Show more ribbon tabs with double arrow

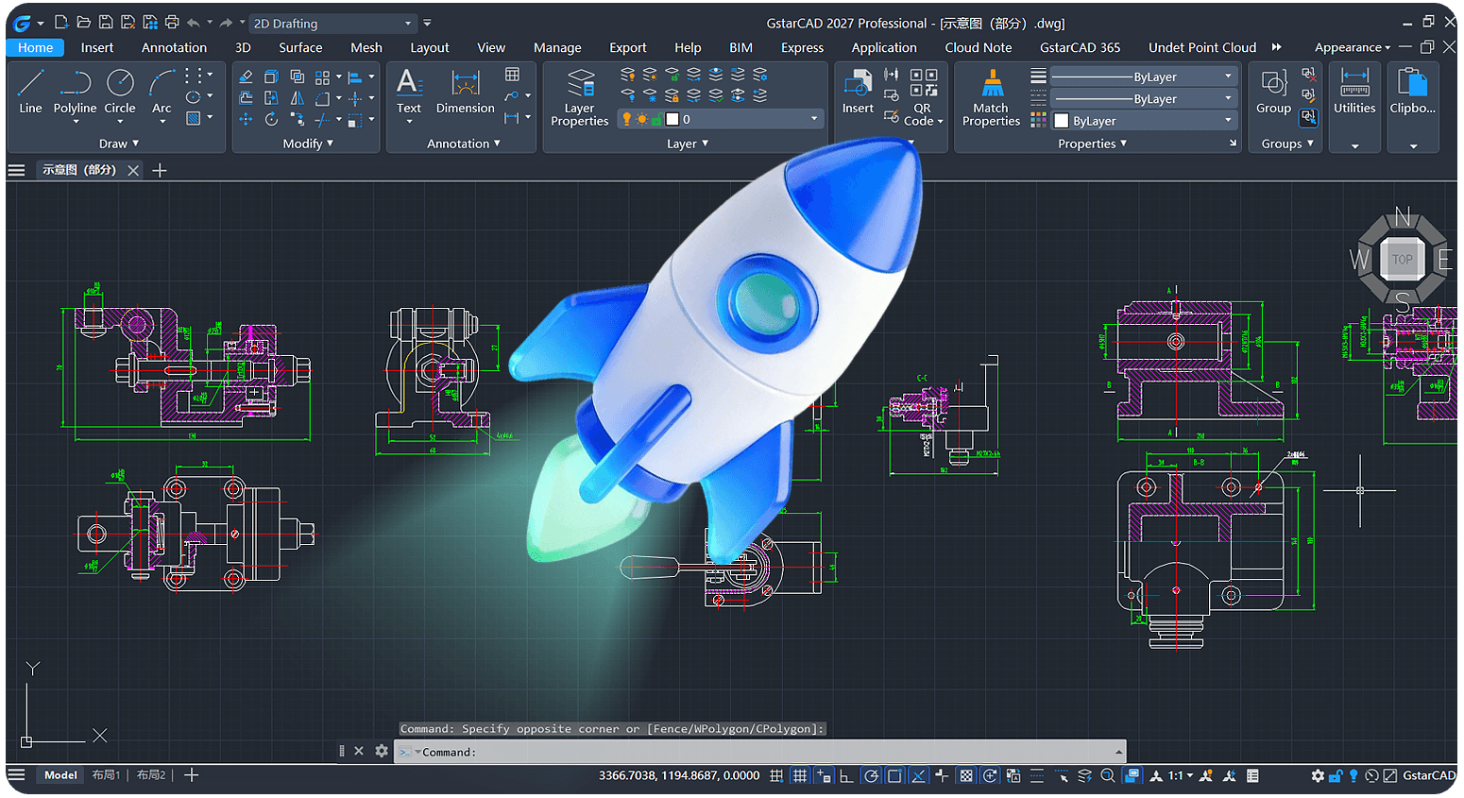pos(1277,47)
